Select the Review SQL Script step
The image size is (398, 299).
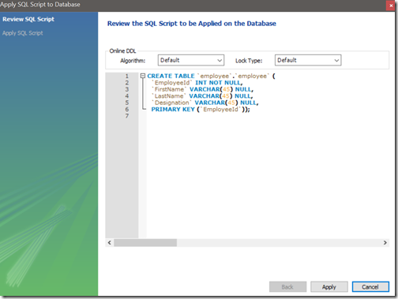[x=28, y=19]
